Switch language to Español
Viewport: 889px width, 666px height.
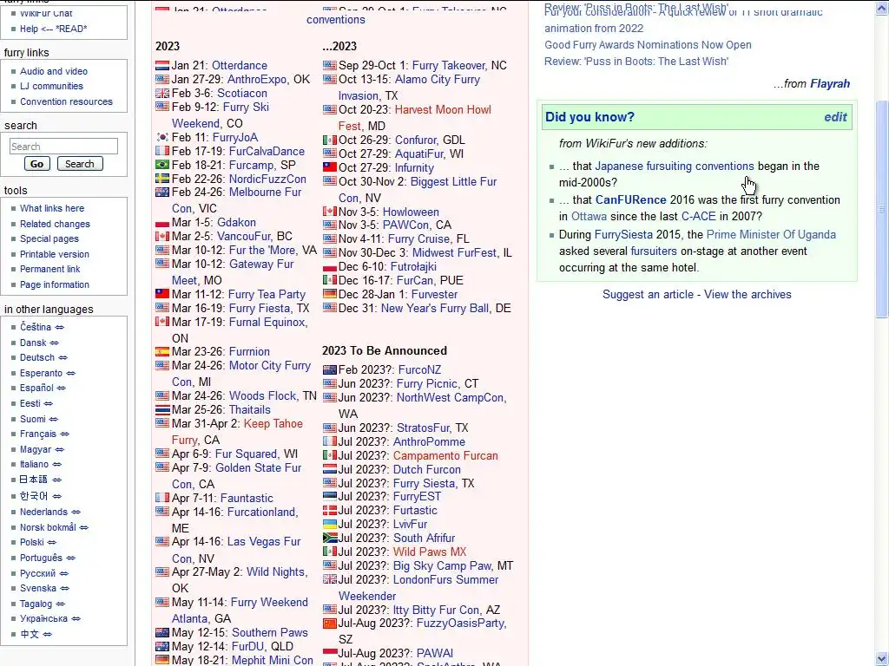click(x=36, y=388)
